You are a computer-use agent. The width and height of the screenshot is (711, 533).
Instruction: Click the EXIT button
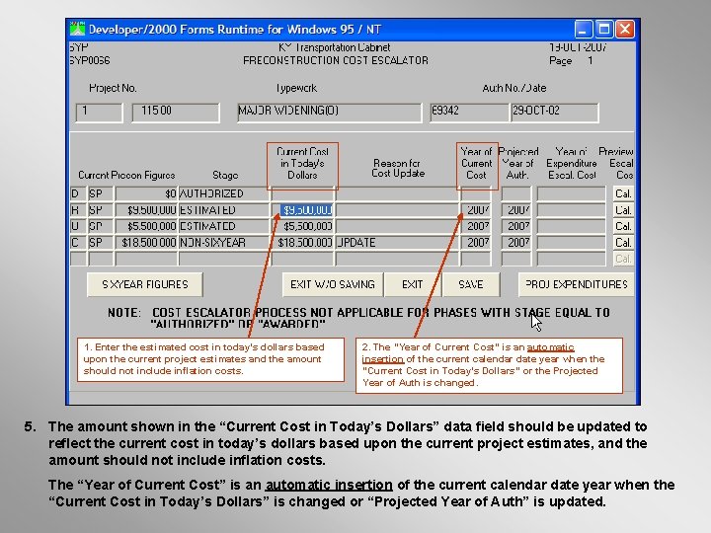click(x=412, y=284)
